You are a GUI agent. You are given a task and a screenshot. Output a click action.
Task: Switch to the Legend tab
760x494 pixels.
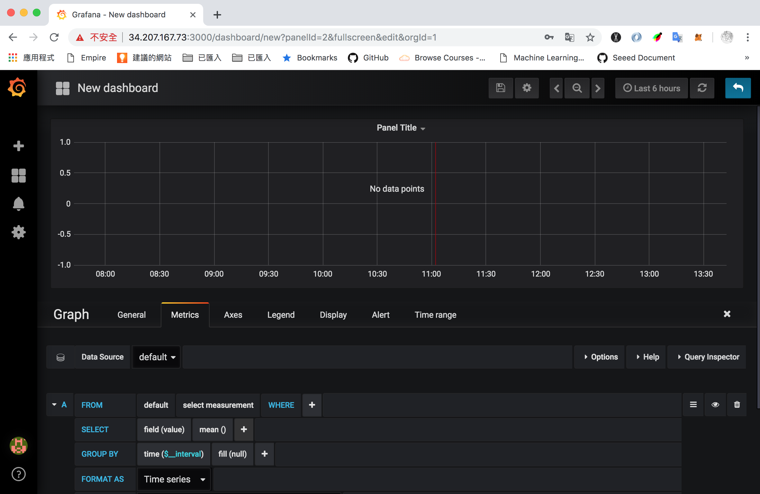(281, 315)
